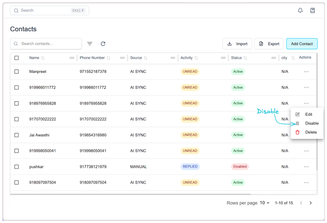
Task: Open actions menu for pushkar row
Action: [x=306, y=167]
